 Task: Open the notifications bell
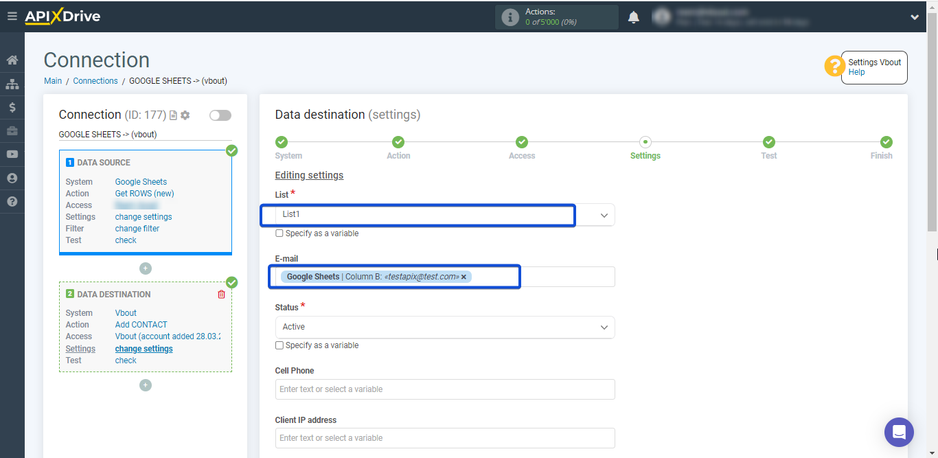(x=634, y=17)
